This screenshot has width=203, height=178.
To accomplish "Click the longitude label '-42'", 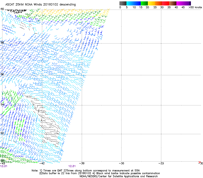I will 42,163.
